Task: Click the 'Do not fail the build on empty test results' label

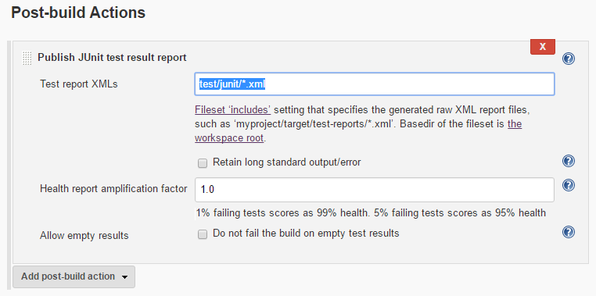Action: pos(306,233)
